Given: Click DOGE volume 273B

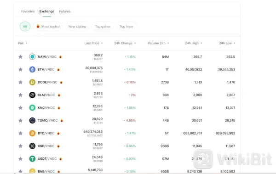Looking at the screenshot, I should point(165,82).
